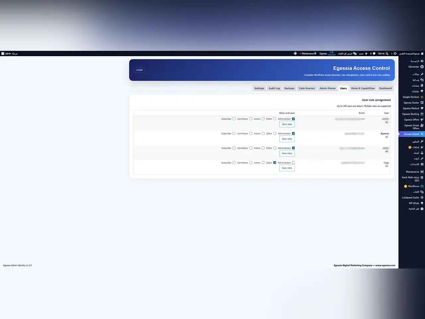
Task: Click the v1.0.0 version badge
Action: (x=139, y=70)
